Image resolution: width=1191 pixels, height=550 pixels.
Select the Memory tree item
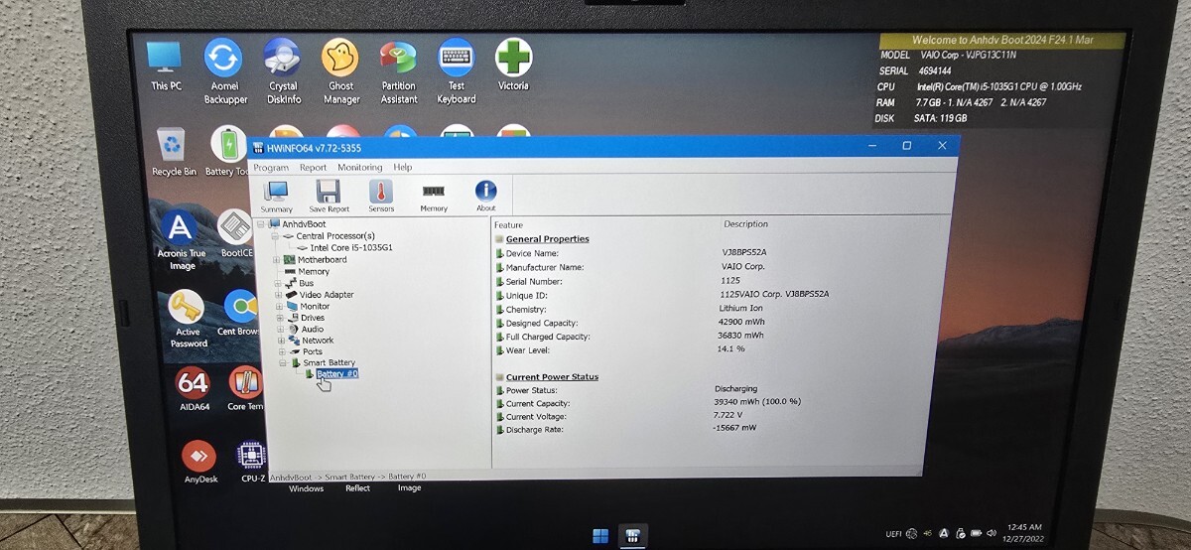pyautogui.click(x=314, y=271)
